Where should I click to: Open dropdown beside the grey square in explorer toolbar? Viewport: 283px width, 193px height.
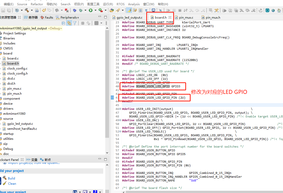coord(101,23)
